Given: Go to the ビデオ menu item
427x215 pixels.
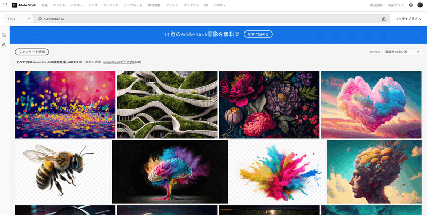Looking at the screenshot, I should (93, 5).
